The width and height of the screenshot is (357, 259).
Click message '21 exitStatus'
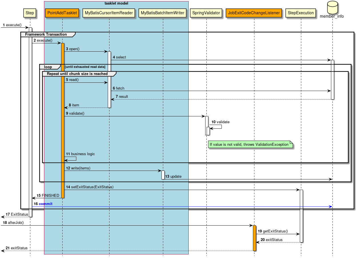pyautogui.click(x=17, y=248)
